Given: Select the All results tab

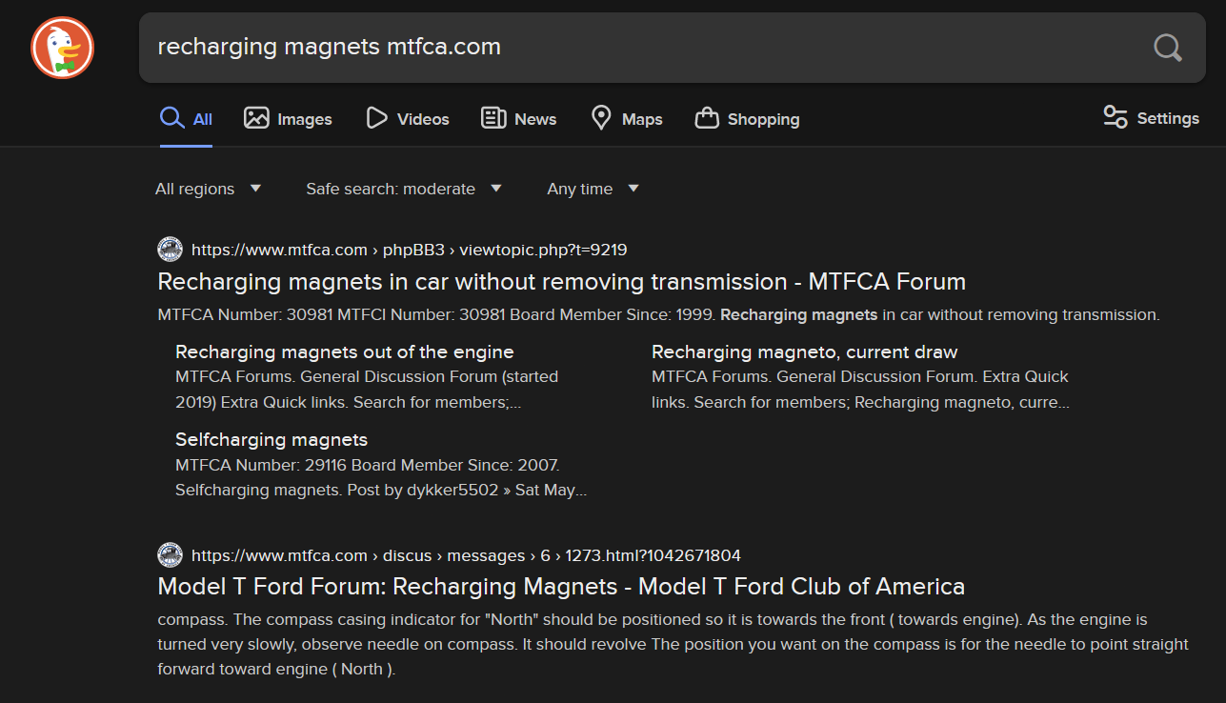Looking at the screenshot, I should 187,119.
